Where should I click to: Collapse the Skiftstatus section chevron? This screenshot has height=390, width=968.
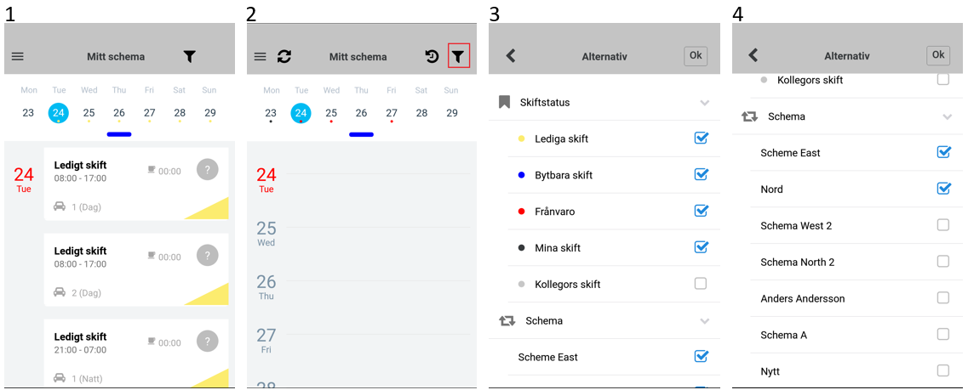pyautogui.click(x=704, y=103)
